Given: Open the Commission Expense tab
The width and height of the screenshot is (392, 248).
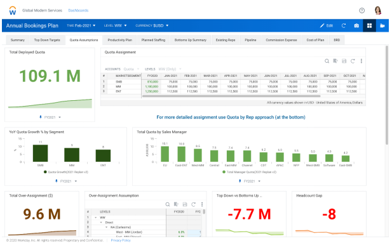Looking at the screenshot, I should (281, 40).
